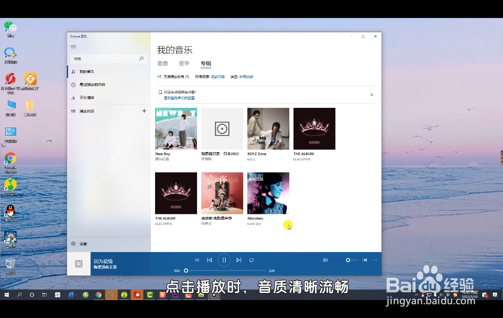The width and height of the screenshot is (503, 318).
Task: Mute the volume speaker icon
Action: [325, 260]
